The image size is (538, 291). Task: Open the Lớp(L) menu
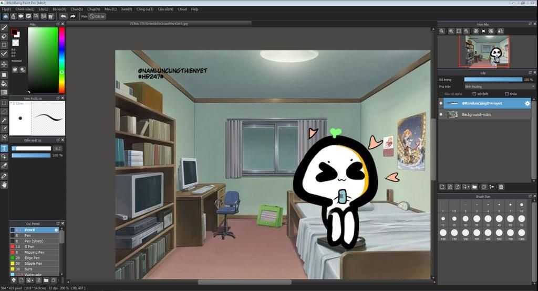click(43, 9)
